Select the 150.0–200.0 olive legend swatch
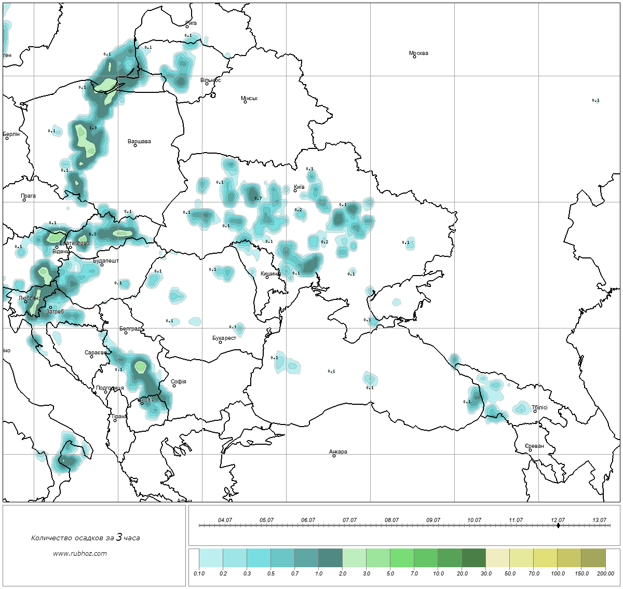 point(593,559)
